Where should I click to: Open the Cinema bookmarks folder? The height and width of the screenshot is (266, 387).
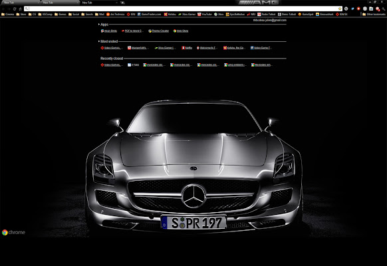click(8, 15)
